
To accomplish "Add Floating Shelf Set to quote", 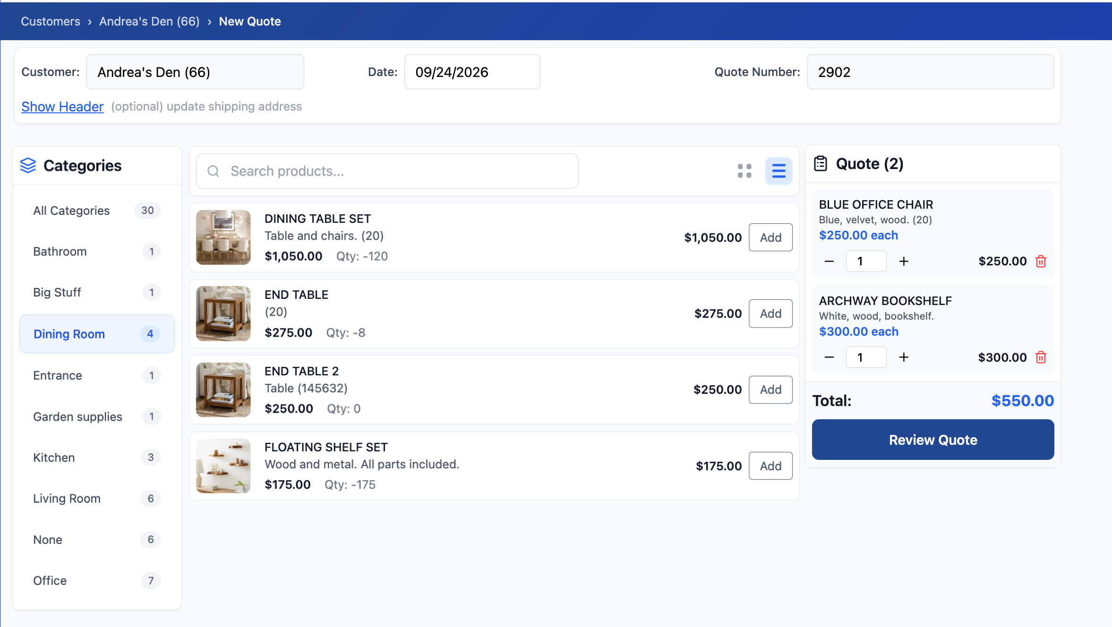I will (x=770, y=466).
